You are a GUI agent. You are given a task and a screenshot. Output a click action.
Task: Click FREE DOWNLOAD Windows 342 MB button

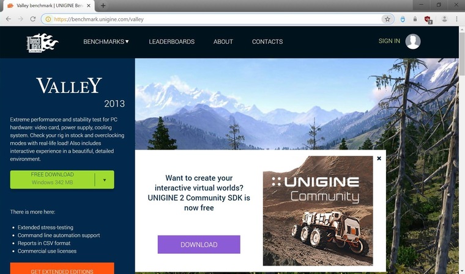point(52,179)
